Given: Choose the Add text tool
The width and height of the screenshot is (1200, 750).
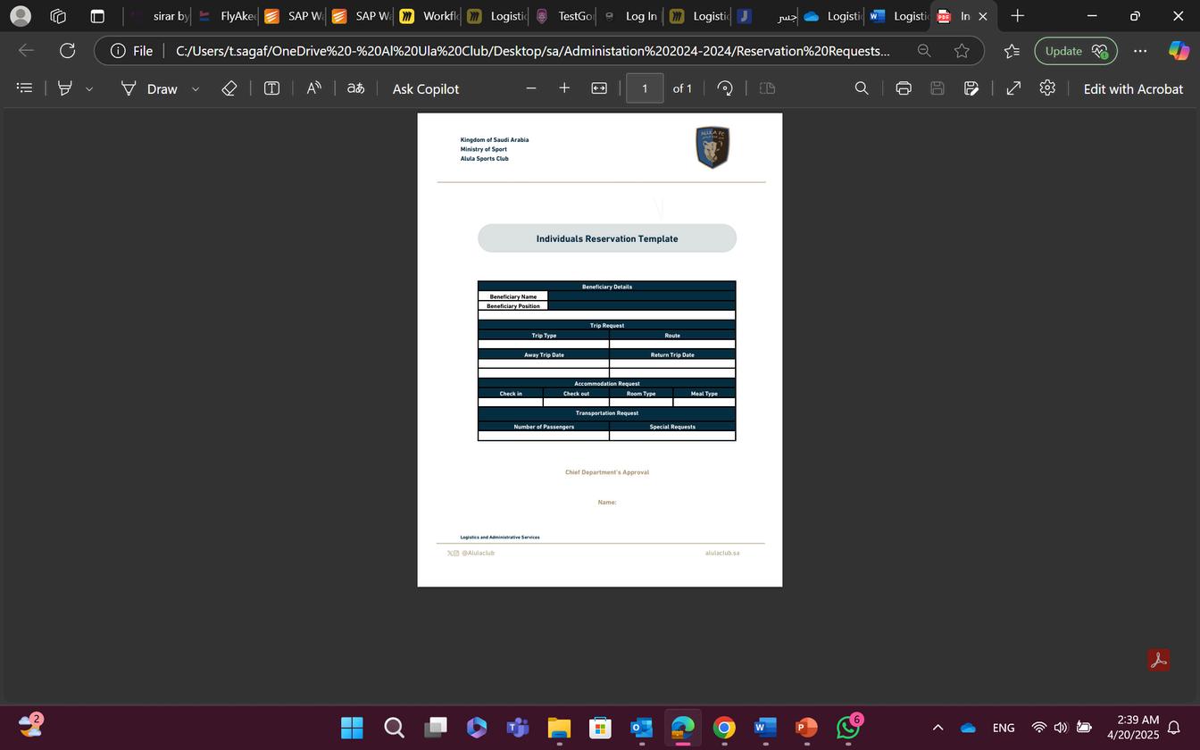Looking at the screenshot, I should pyautogui.click(x=271, y=88).
